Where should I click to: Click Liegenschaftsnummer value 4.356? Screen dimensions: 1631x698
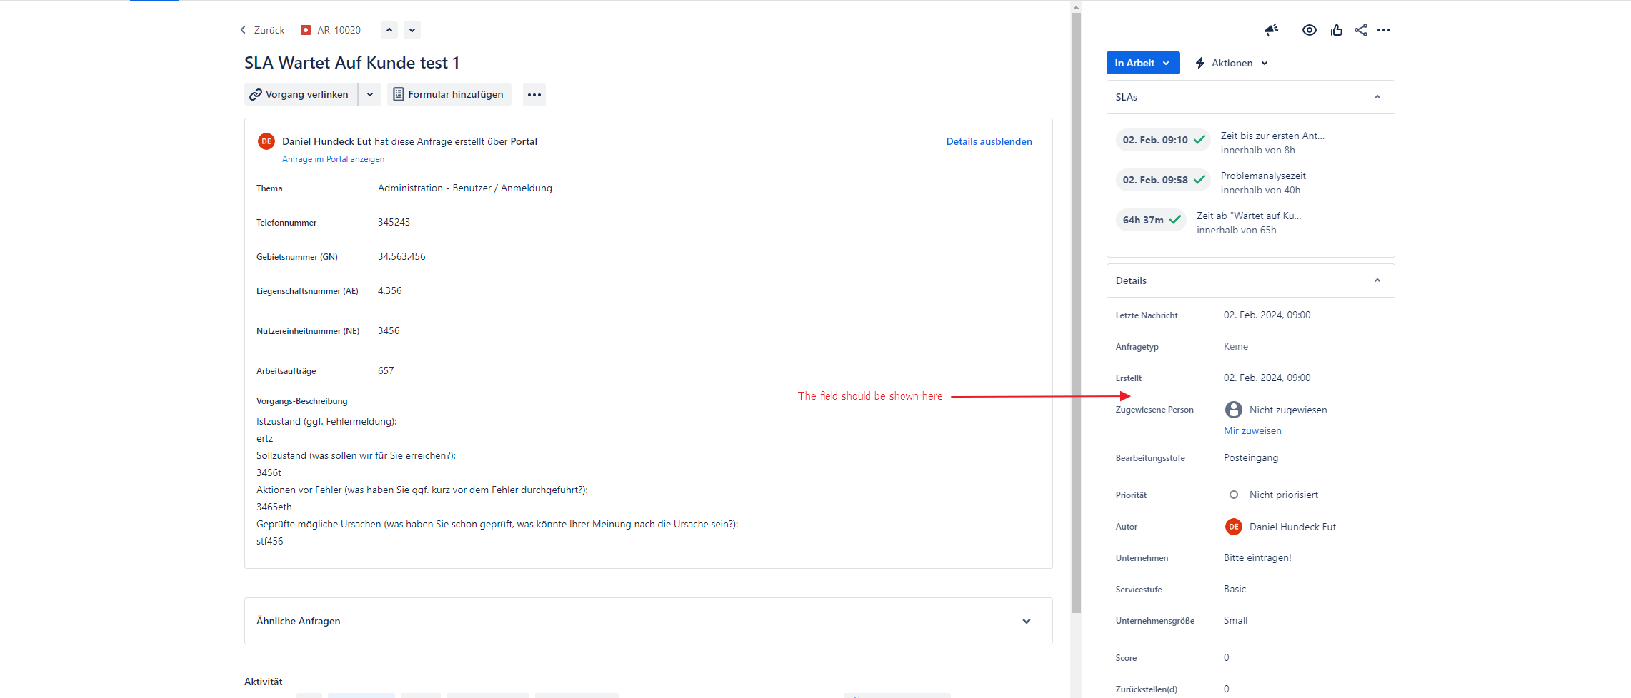click(390, 290)
